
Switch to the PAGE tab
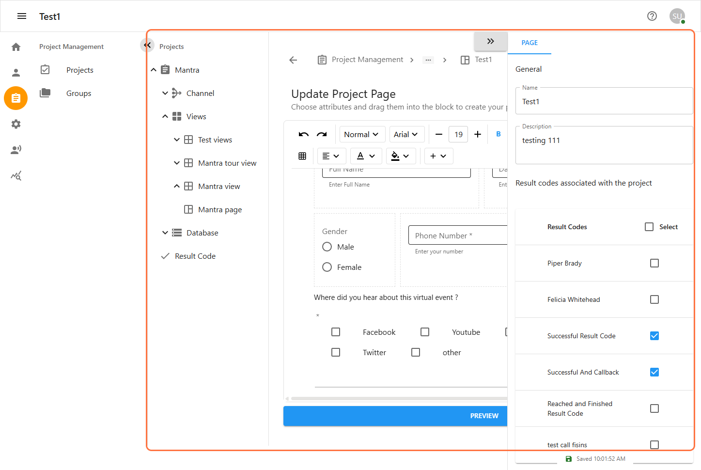click(529, 43)
